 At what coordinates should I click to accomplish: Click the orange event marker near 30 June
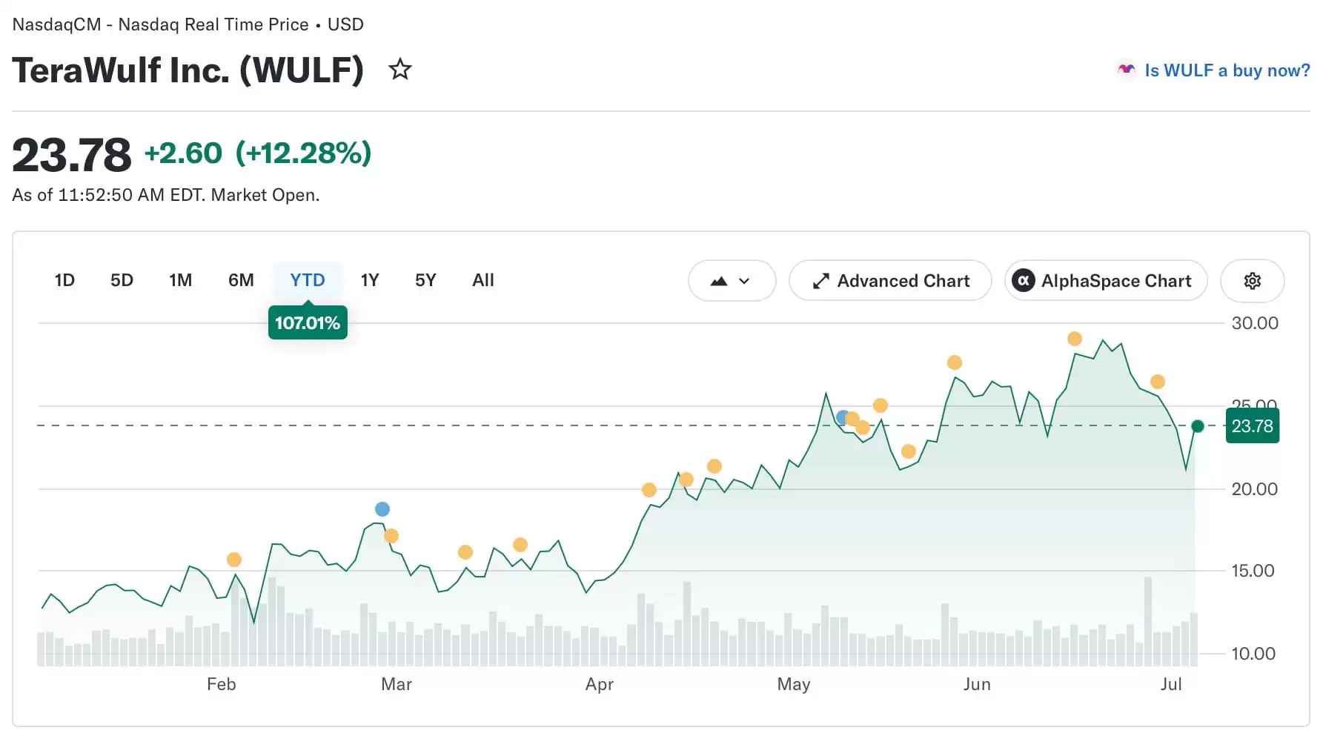click(1158, 382)
